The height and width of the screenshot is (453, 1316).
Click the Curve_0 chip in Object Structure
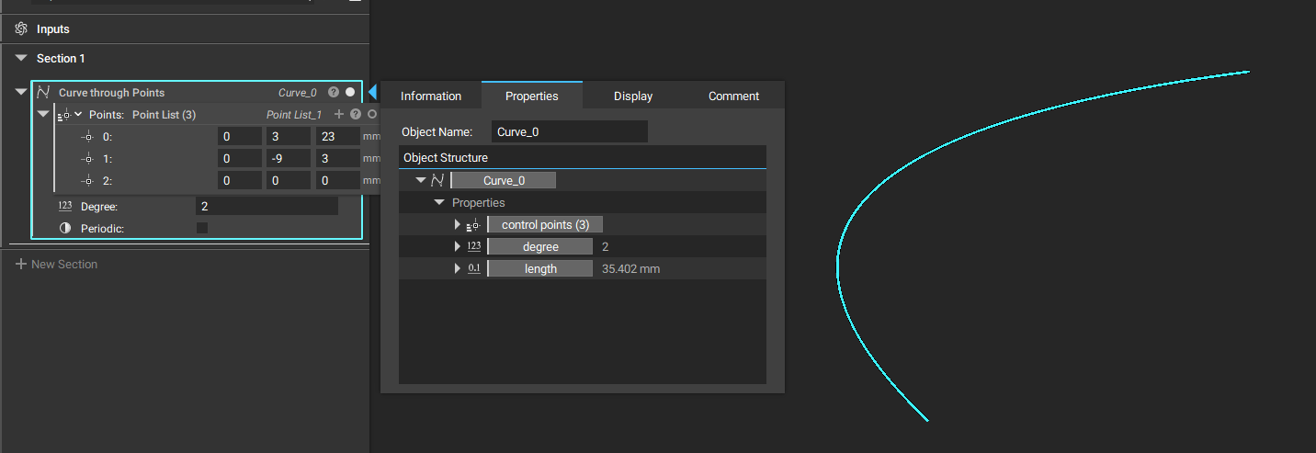(505, 180)
